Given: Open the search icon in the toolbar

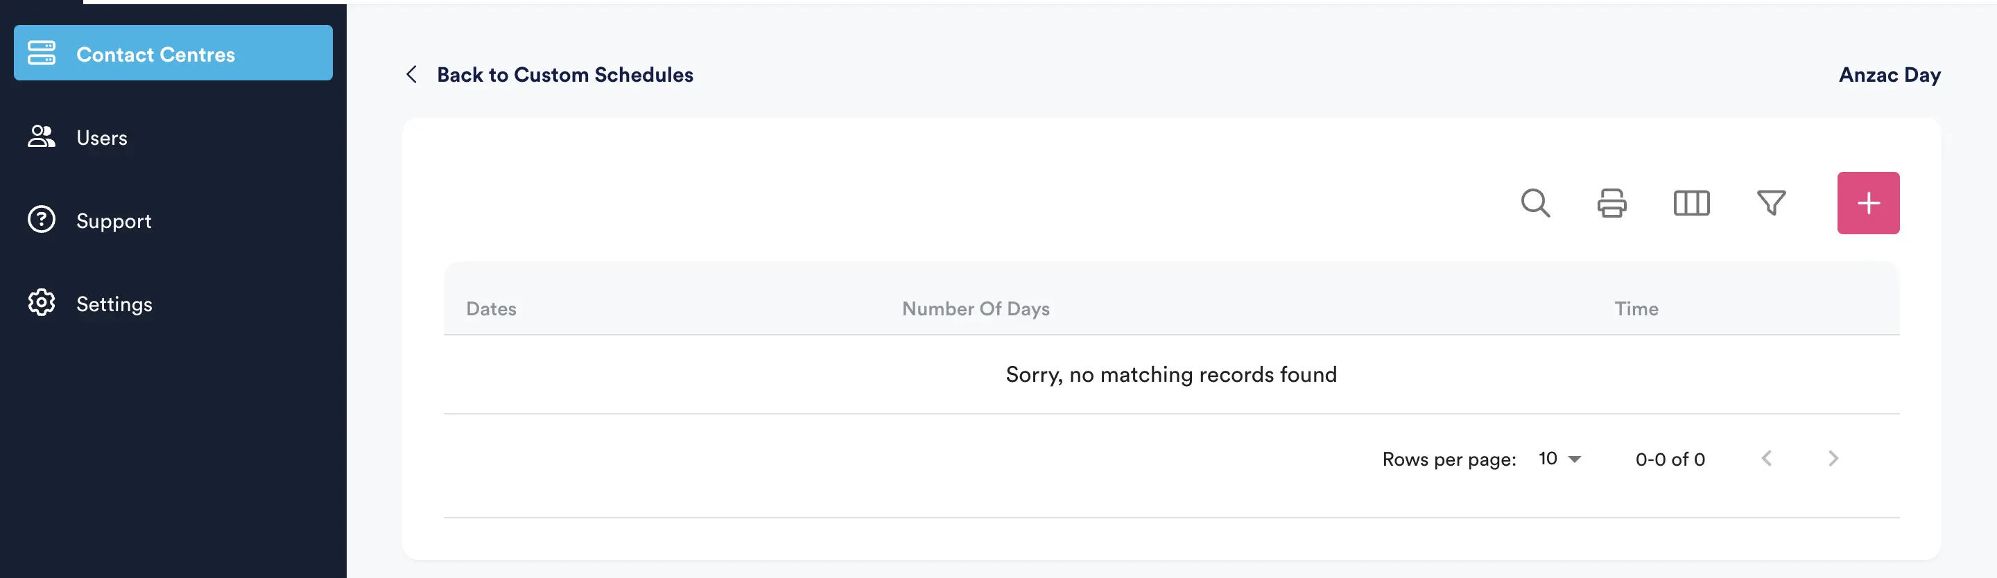Looking at the screenshot, I should [1537, 204].
